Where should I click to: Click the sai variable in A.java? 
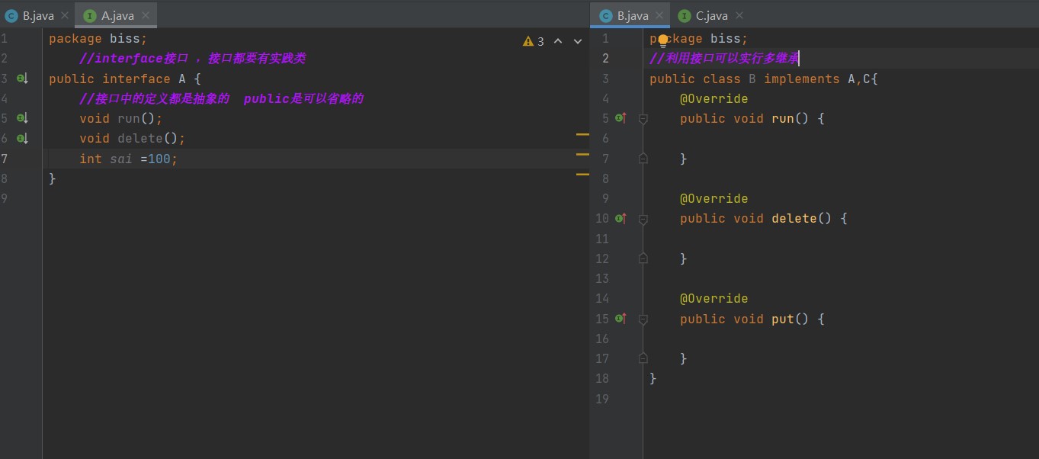120,159
